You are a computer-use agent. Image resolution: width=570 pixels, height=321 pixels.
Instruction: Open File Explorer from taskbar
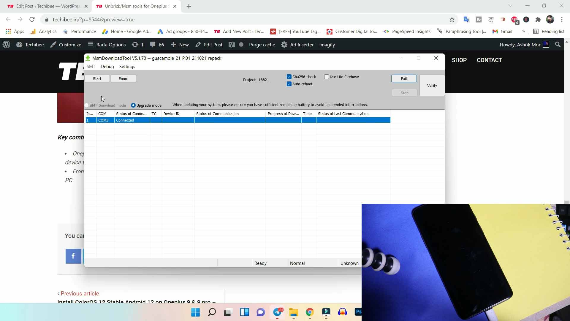tap(294, 312)
